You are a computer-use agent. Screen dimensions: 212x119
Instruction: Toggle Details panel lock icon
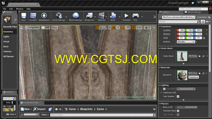[x=209, y=17]
